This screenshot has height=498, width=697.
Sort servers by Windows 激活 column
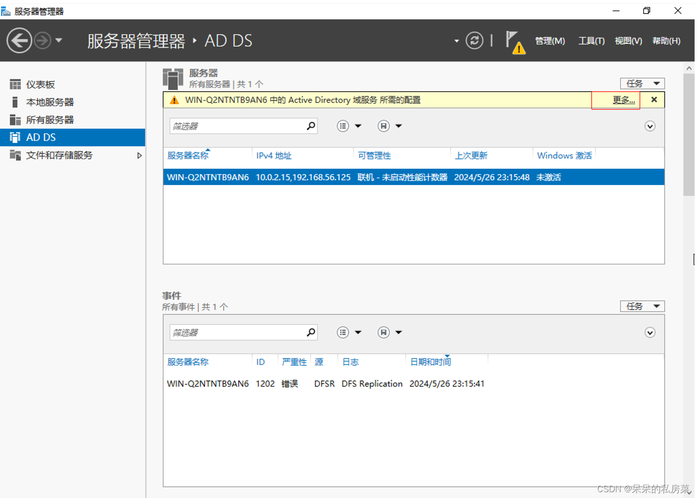point(564,156)
